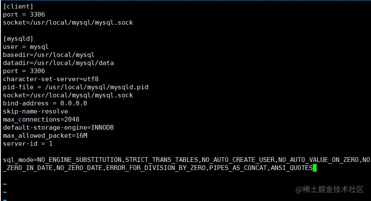Screen dimensions: 371x201
Task: Click skip-name-resolve option
Action: pos(36,111)
